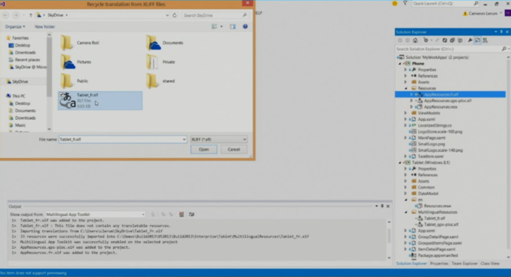
Task: Open the Private folder
Action: pyautogui.click(x=161, y=62)
